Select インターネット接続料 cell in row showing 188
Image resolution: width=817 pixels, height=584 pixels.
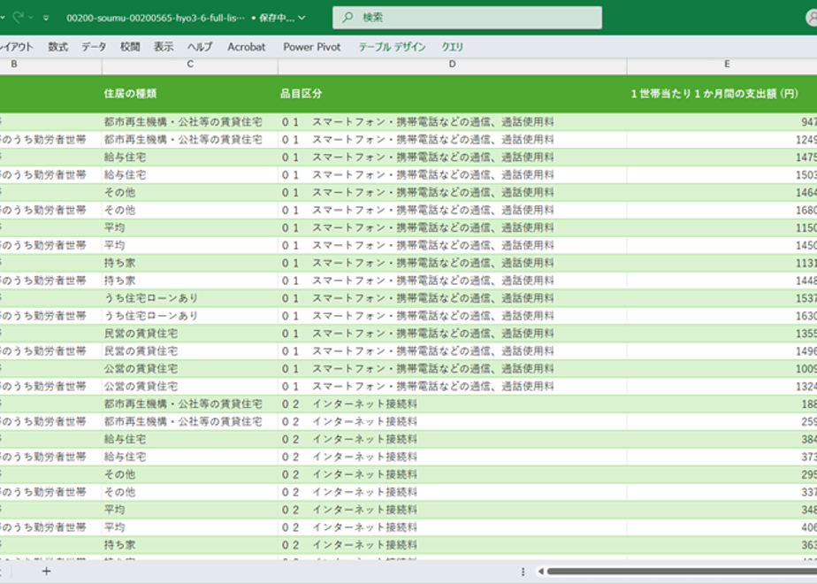[453, 404]
